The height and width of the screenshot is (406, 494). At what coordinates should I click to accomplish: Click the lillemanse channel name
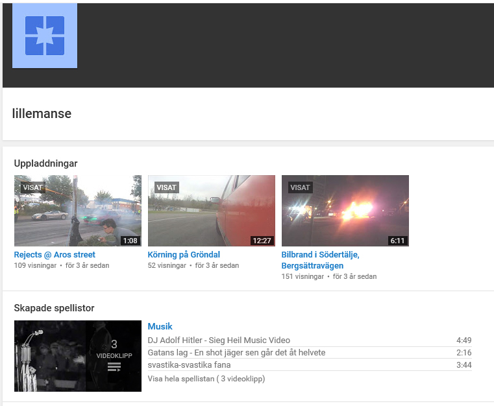click(42, 113)
